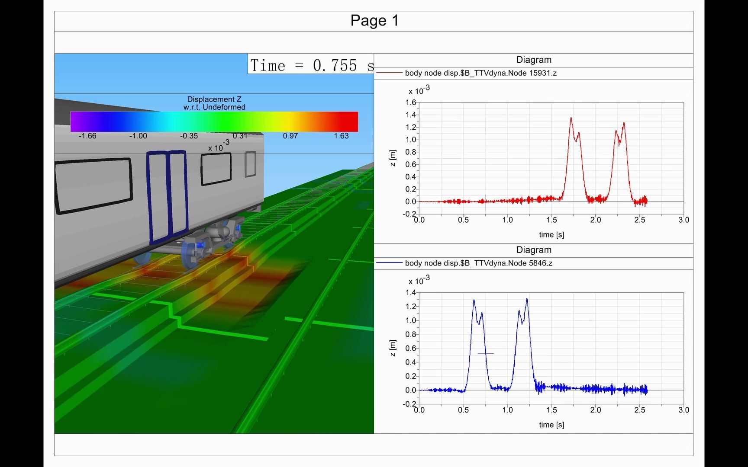748x467 pixels.
Task: Click the 'z [m]' axis label of red plot
Action: click(x=393, y=158)
